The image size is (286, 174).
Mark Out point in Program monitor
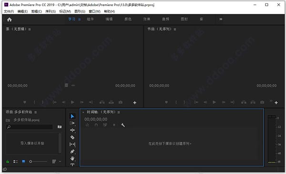184,102
